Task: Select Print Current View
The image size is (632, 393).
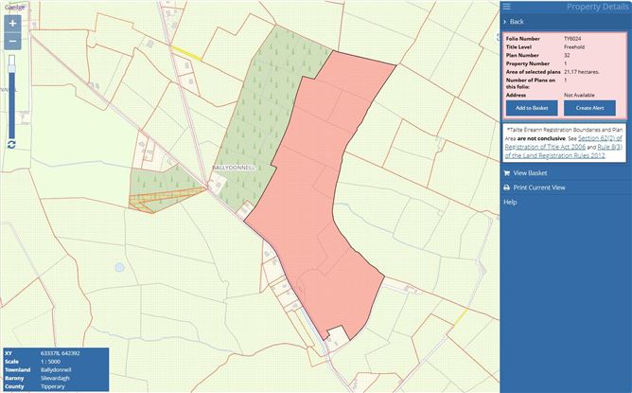Action: [x=539, y=188]
